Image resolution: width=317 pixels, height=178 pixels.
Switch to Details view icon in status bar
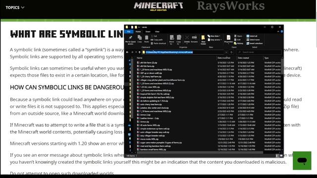coord(277,156)
